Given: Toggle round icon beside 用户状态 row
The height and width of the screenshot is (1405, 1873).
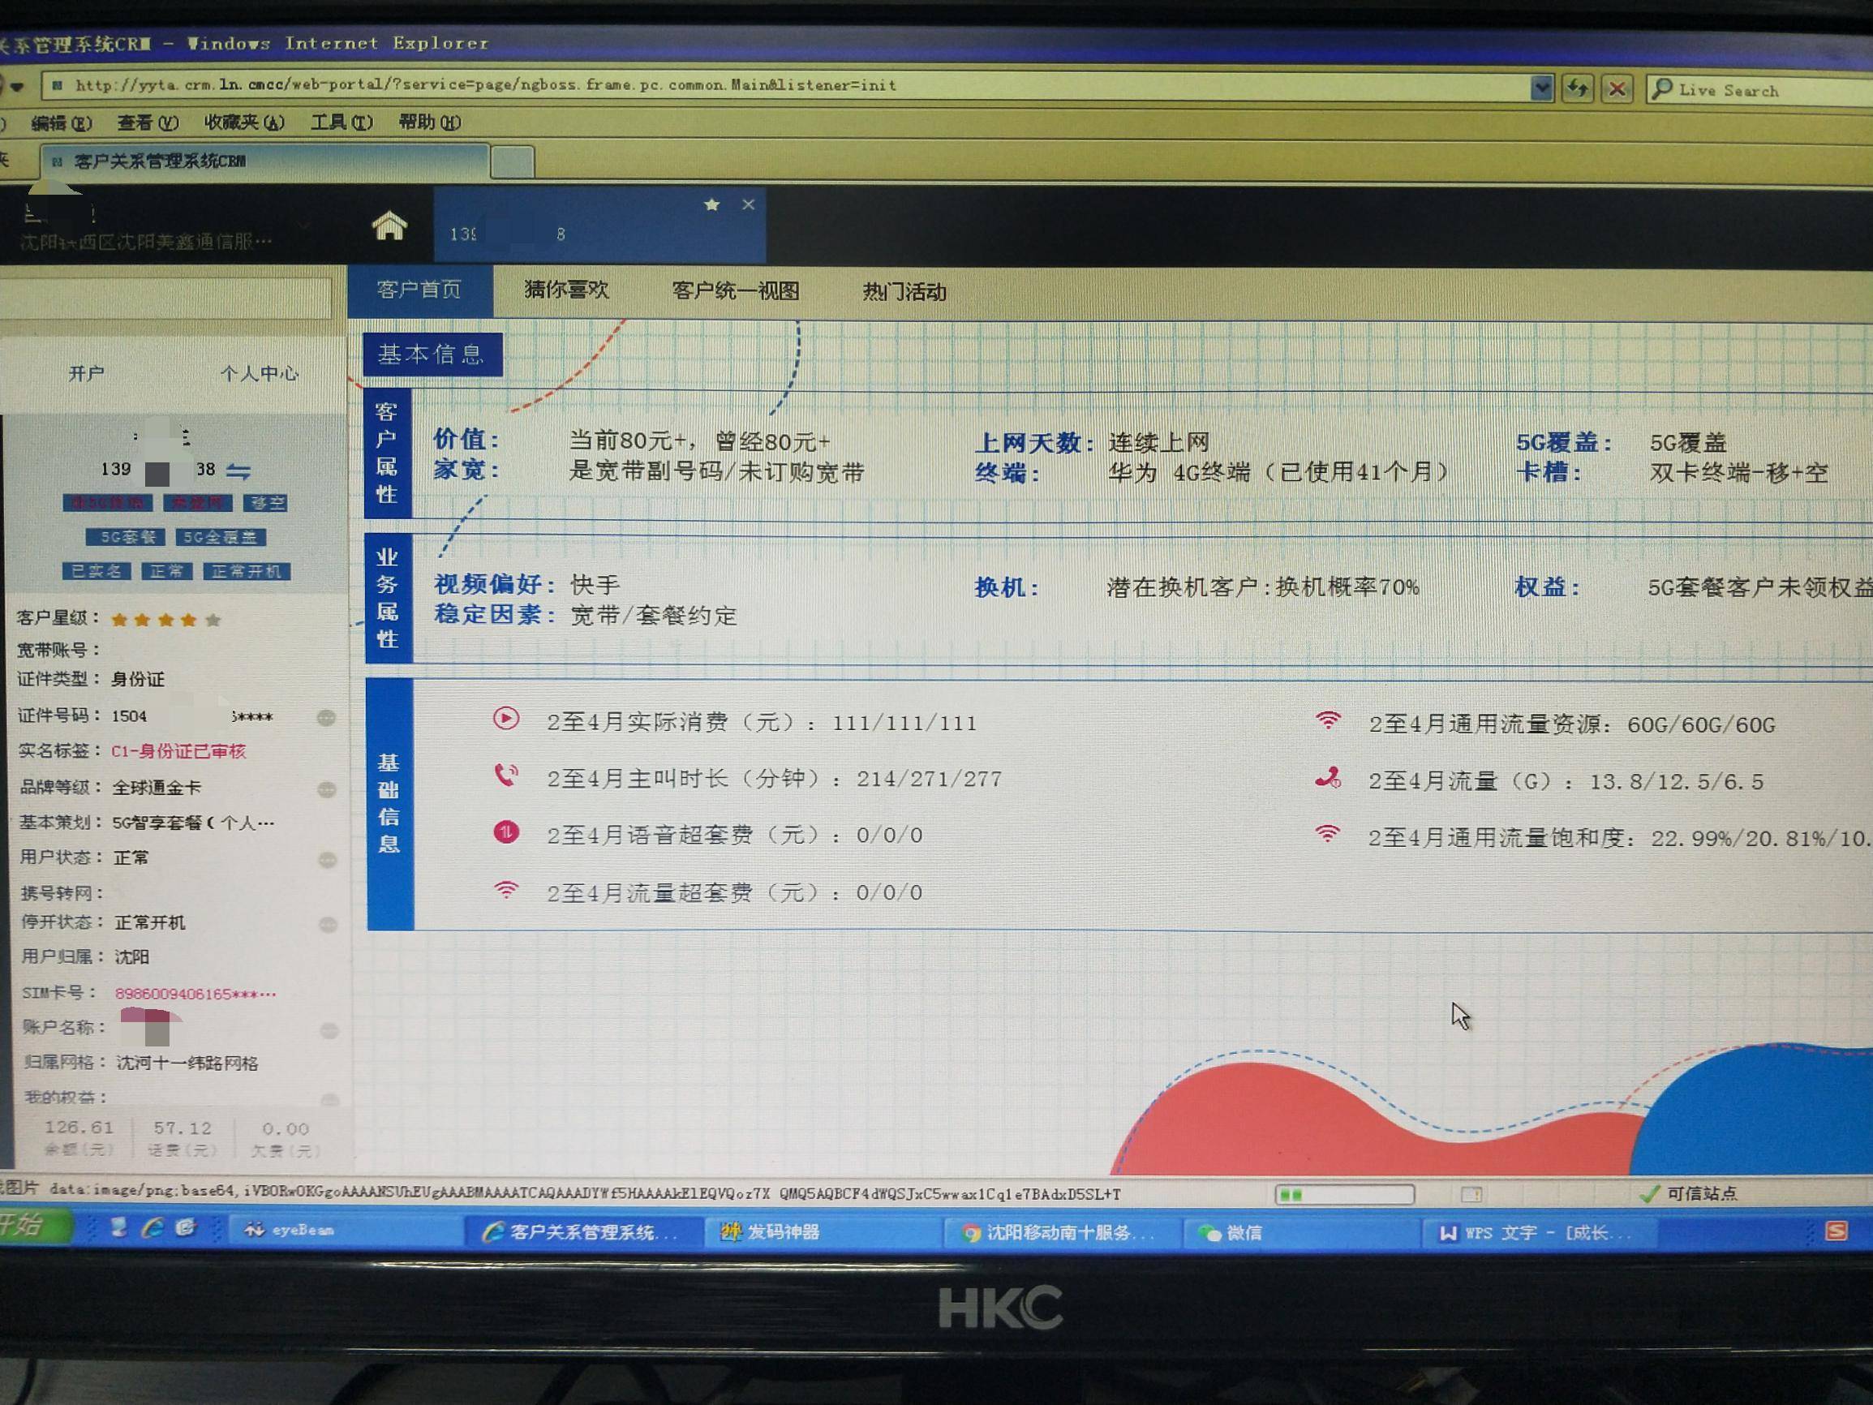Looking at the screenshot, I should (327, 861).
